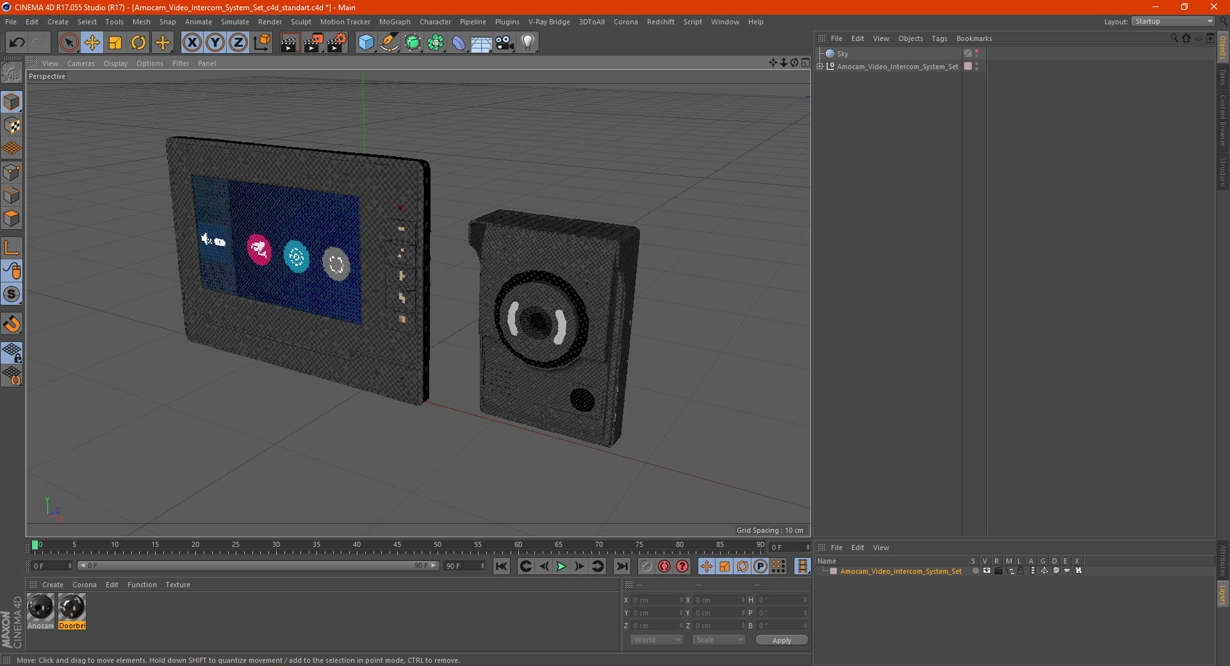This screenshot has width=1230, height=666.
Task: Toggle Snap S icon in left toolbar
Action: tap(12, 294)
